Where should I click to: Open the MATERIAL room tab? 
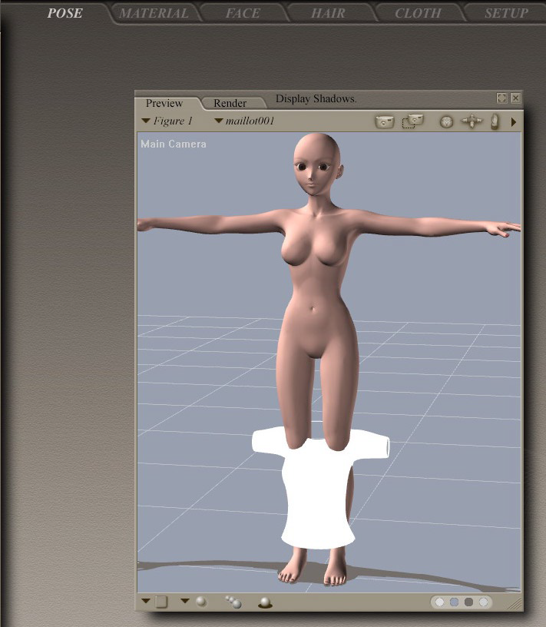click(154, 13)
